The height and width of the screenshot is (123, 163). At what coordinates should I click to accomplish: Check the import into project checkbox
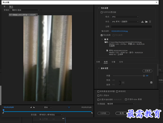(x=98, y=95)
